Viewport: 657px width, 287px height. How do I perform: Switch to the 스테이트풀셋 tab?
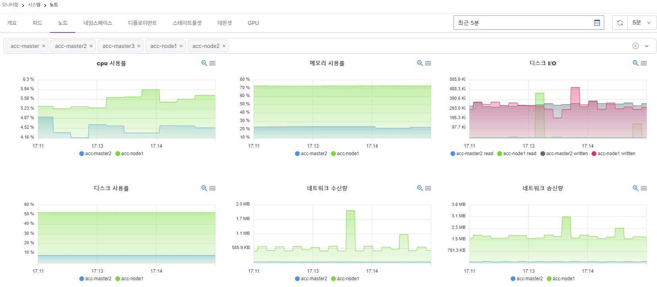[x=187, y=23]
